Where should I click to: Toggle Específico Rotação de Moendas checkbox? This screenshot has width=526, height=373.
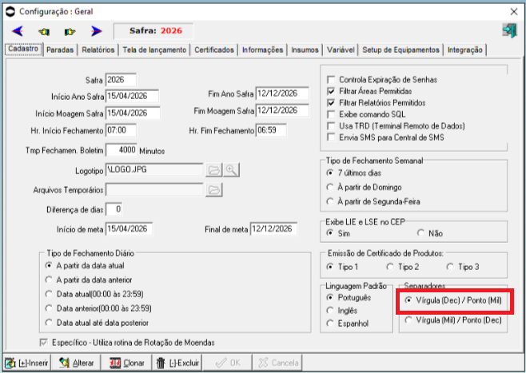[x=44, y=343]
